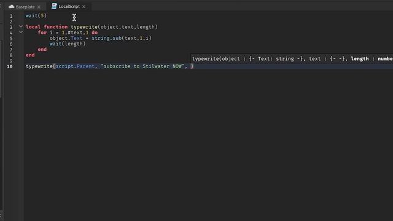Click the LocalScript tab script icon
This screenshot has width=393, height=221.
54,6
